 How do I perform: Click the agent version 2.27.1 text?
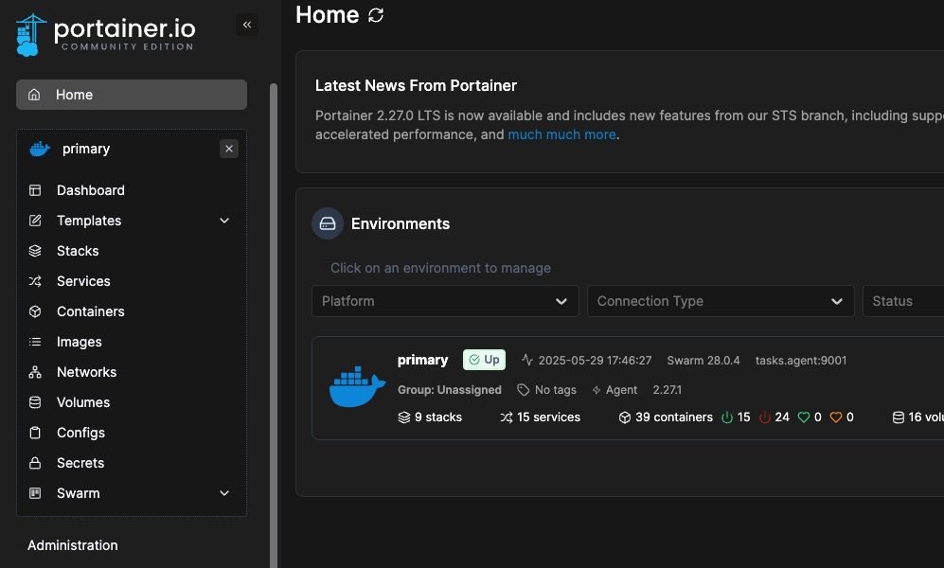tap(668, 390)
